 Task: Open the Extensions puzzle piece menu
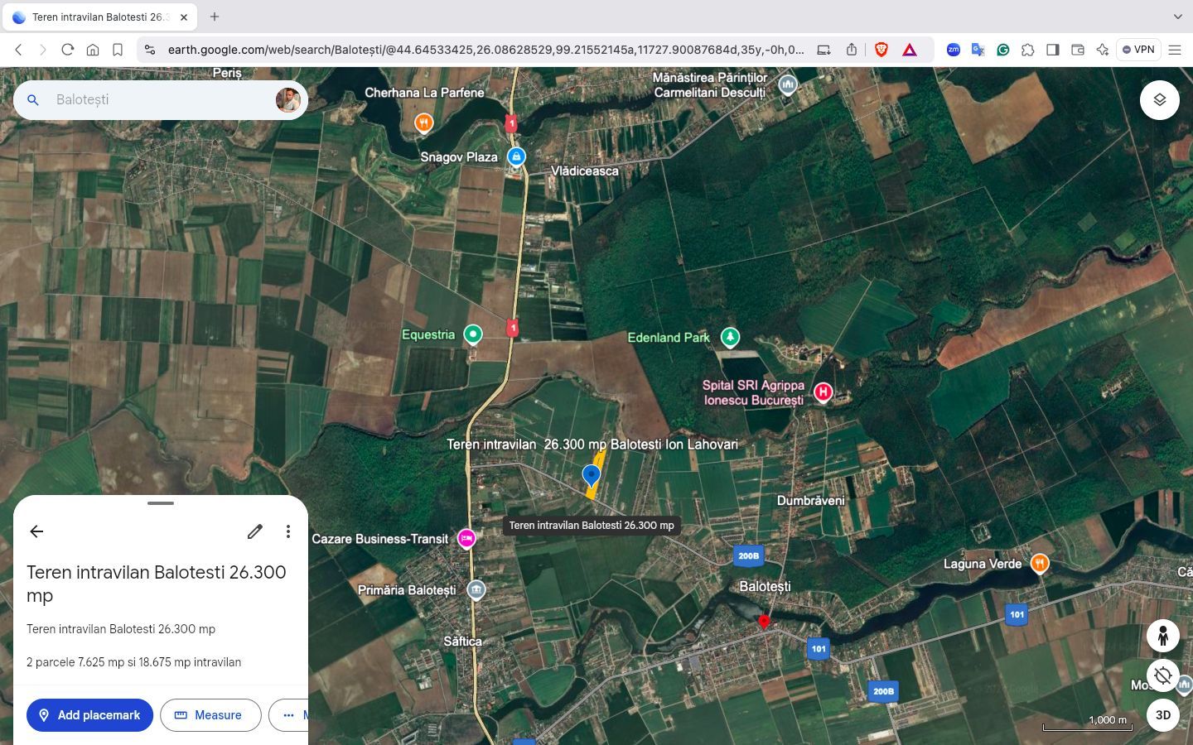click(x=1028, y=50)
